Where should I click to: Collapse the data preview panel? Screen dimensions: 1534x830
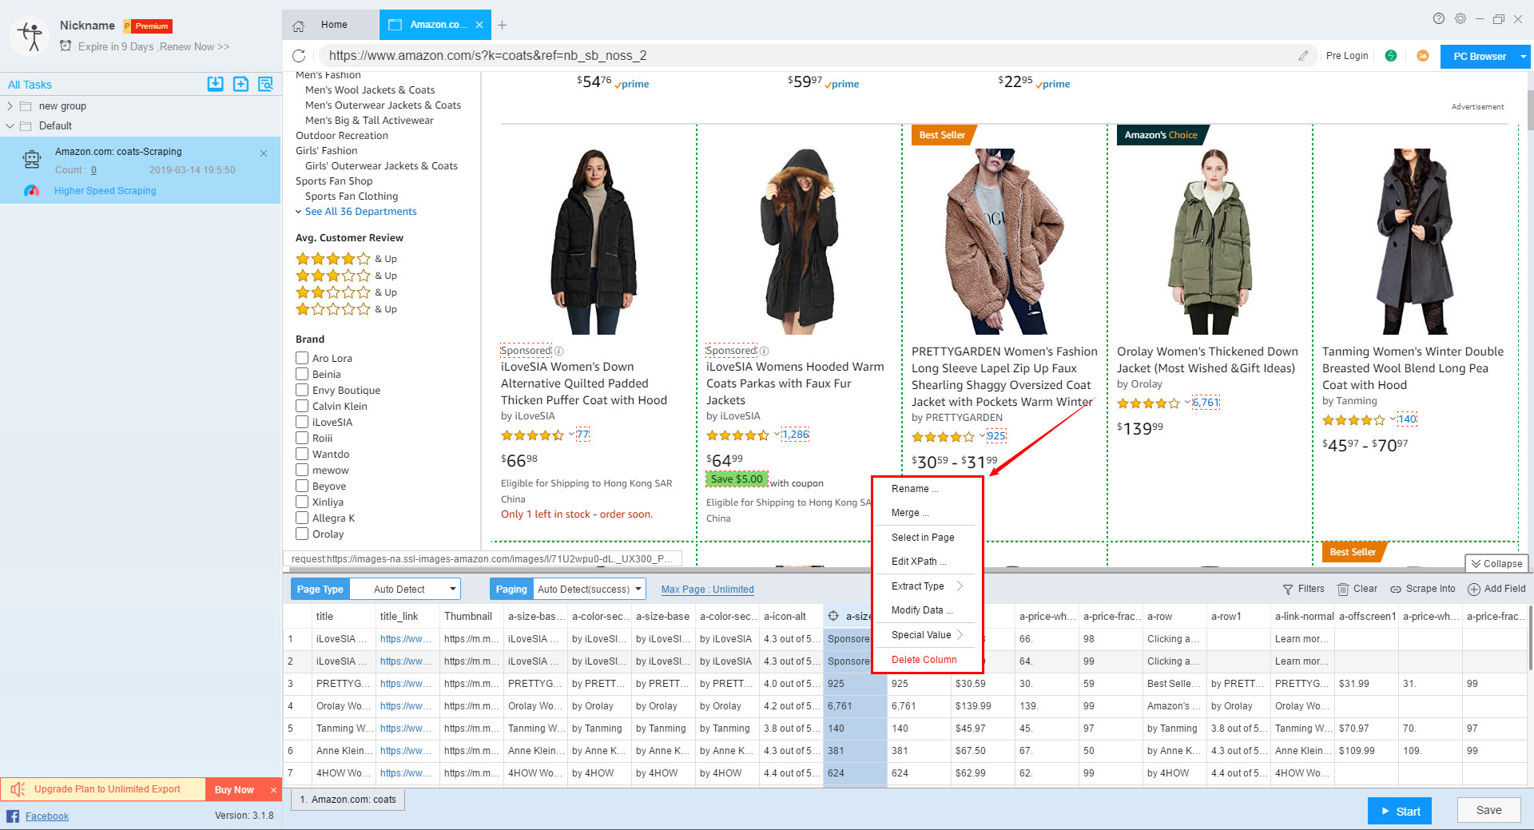click(1496, 564)
